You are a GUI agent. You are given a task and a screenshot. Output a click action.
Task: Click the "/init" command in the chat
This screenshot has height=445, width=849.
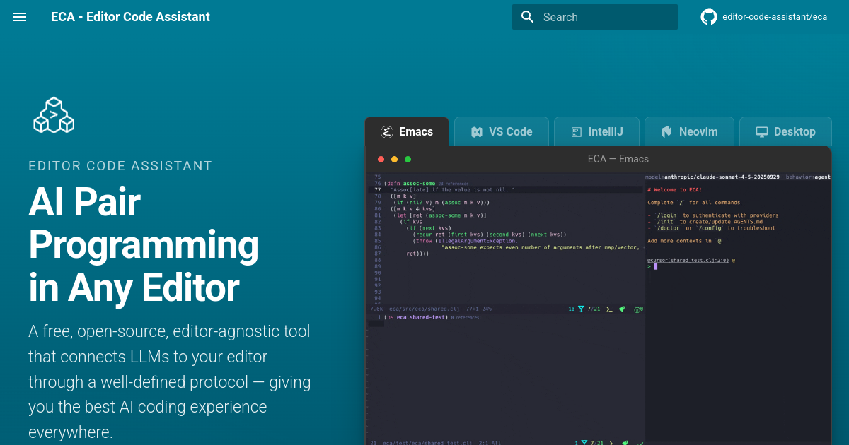(x=666, y=222)
